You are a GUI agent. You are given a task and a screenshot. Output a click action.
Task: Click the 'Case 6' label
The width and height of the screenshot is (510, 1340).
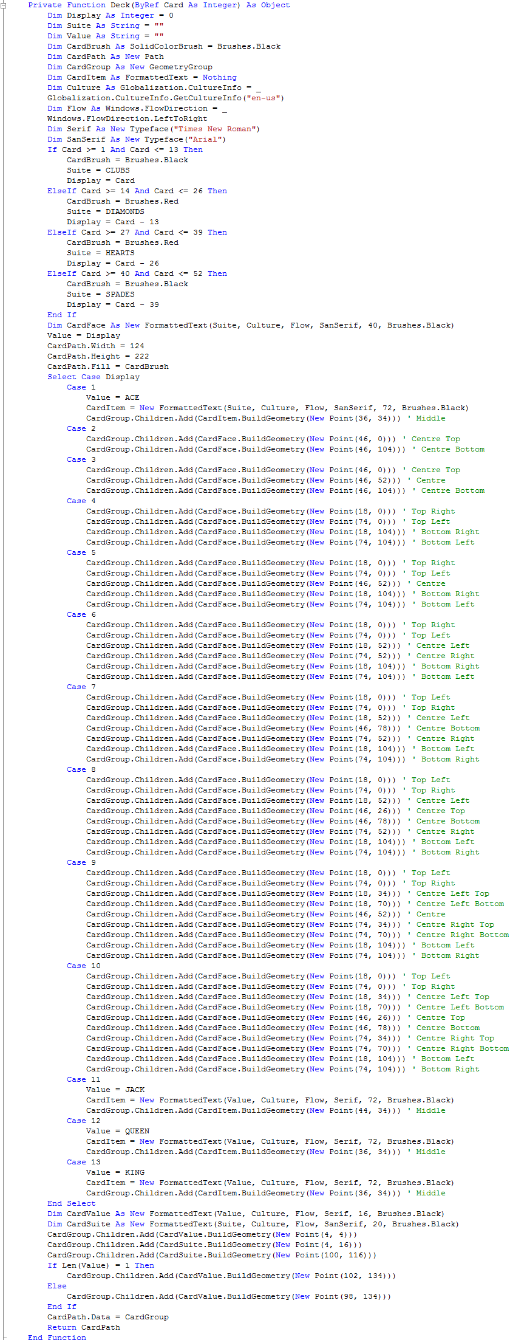[81, 614]
